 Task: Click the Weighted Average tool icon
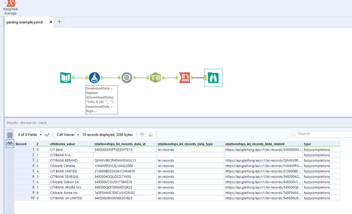(x=10, y=3)
